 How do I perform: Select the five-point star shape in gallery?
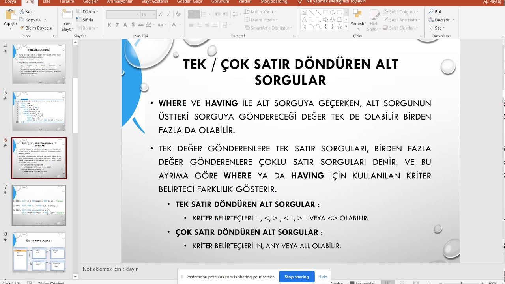pos(339,26)
